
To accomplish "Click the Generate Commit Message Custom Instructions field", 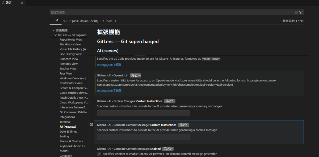I will (x=143, y=137).
